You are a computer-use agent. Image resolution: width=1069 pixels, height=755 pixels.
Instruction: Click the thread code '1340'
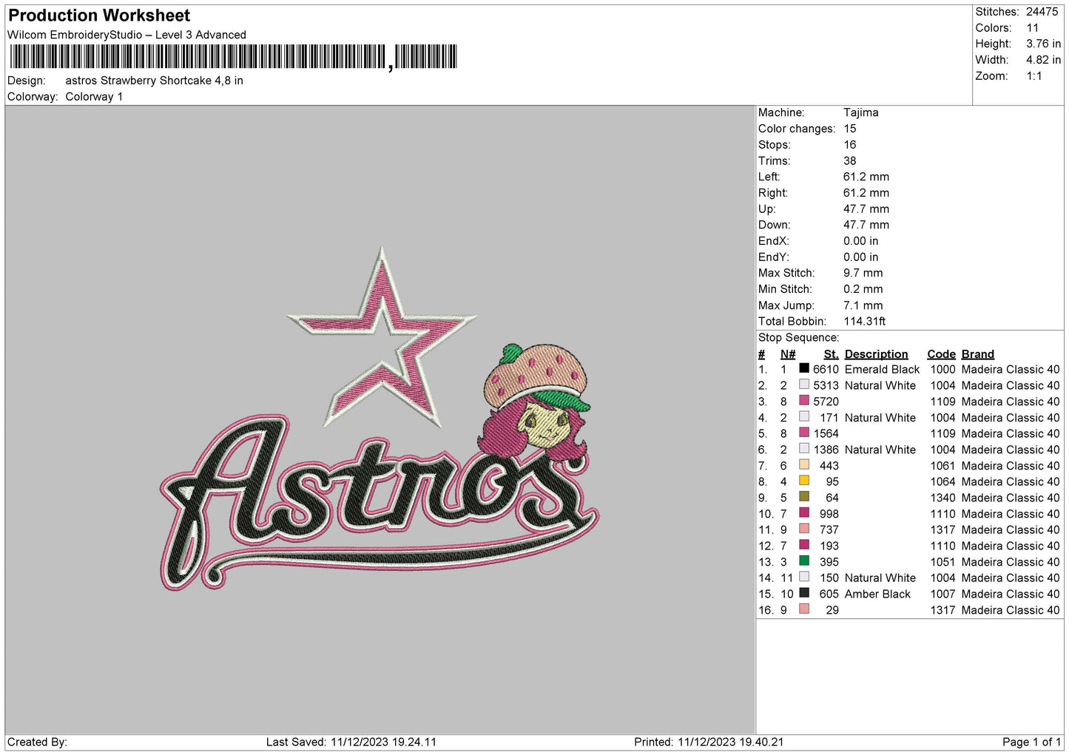tap(942, 498)
